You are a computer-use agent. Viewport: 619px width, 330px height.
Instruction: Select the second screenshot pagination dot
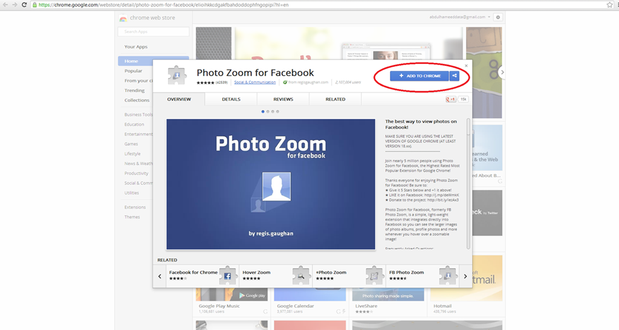[268, 112]
